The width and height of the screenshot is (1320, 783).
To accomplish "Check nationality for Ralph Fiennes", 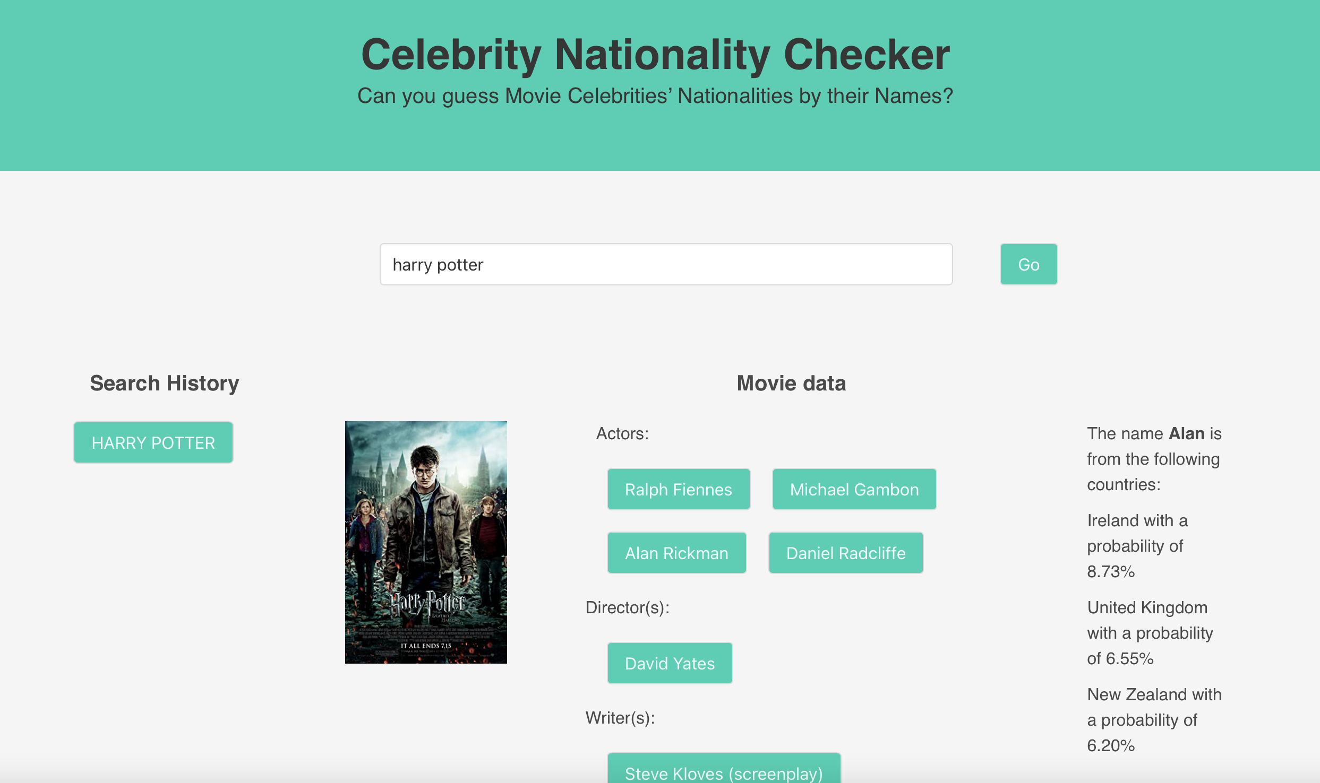I will 679,489.
